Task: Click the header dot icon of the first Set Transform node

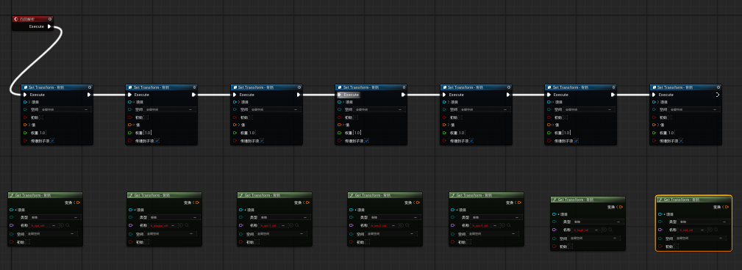Action: 89,87
